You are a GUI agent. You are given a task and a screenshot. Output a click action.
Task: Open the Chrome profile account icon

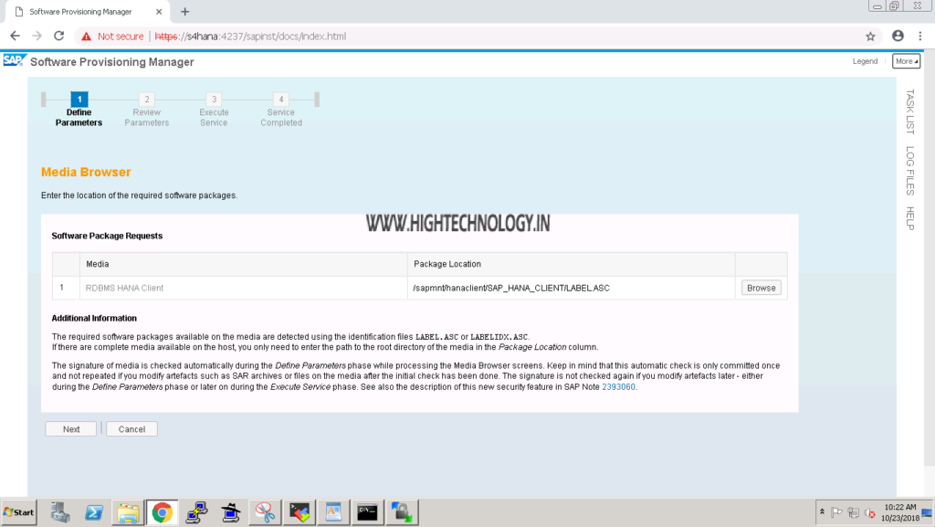pos(898,37)
